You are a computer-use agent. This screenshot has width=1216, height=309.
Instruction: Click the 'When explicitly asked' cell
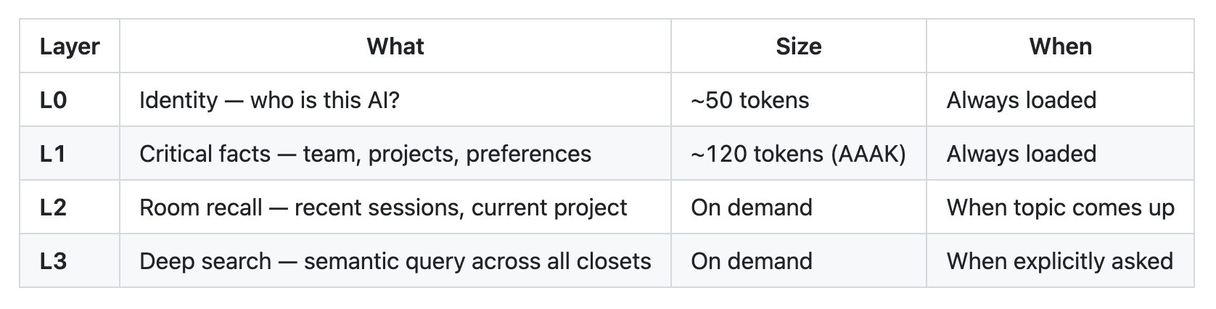point(1059,261)
